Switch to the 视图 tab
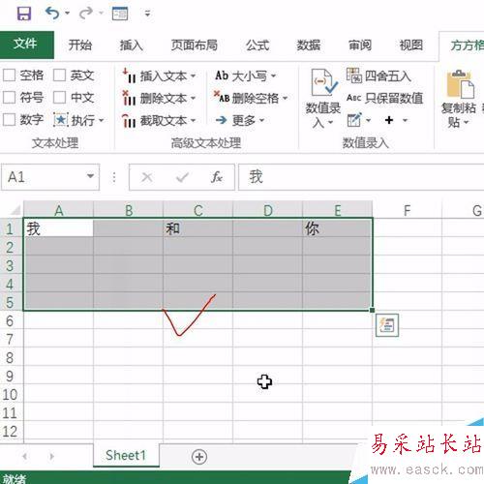Screen dimensions: 484x484 click(x=410, y=45)
